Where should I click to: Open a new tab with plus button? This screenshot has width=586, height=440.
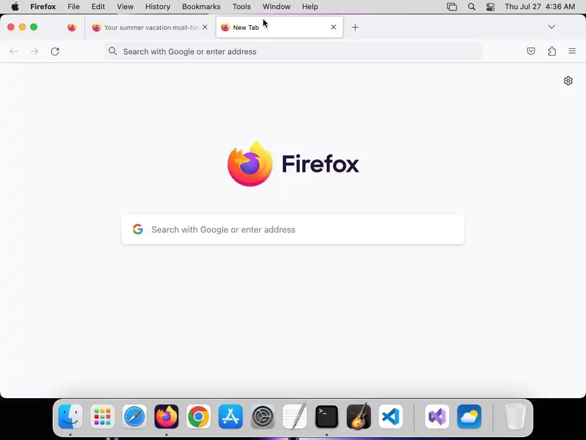pyautogui.click(x=355, y=27)
